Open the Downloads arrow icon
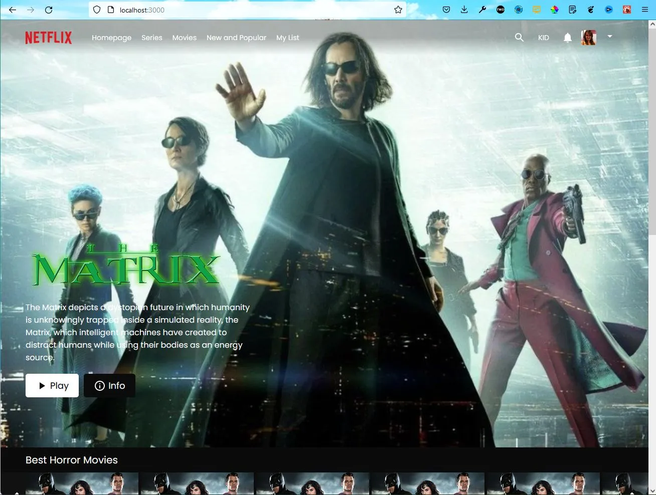Screen dimensions: 656x495 (464, 10)
